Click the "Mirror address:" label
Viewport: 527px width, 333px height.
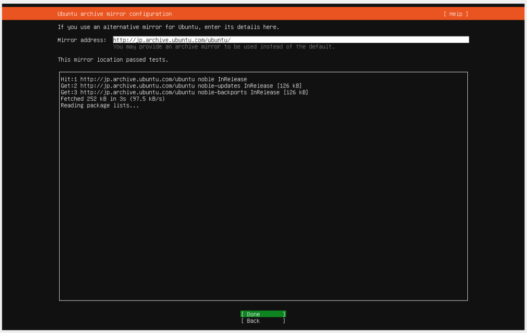pos(82,40)
